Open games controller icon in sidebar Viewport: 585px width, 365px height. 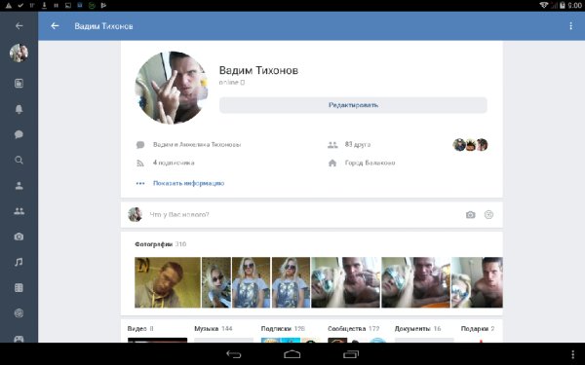[x=19, y=339]
